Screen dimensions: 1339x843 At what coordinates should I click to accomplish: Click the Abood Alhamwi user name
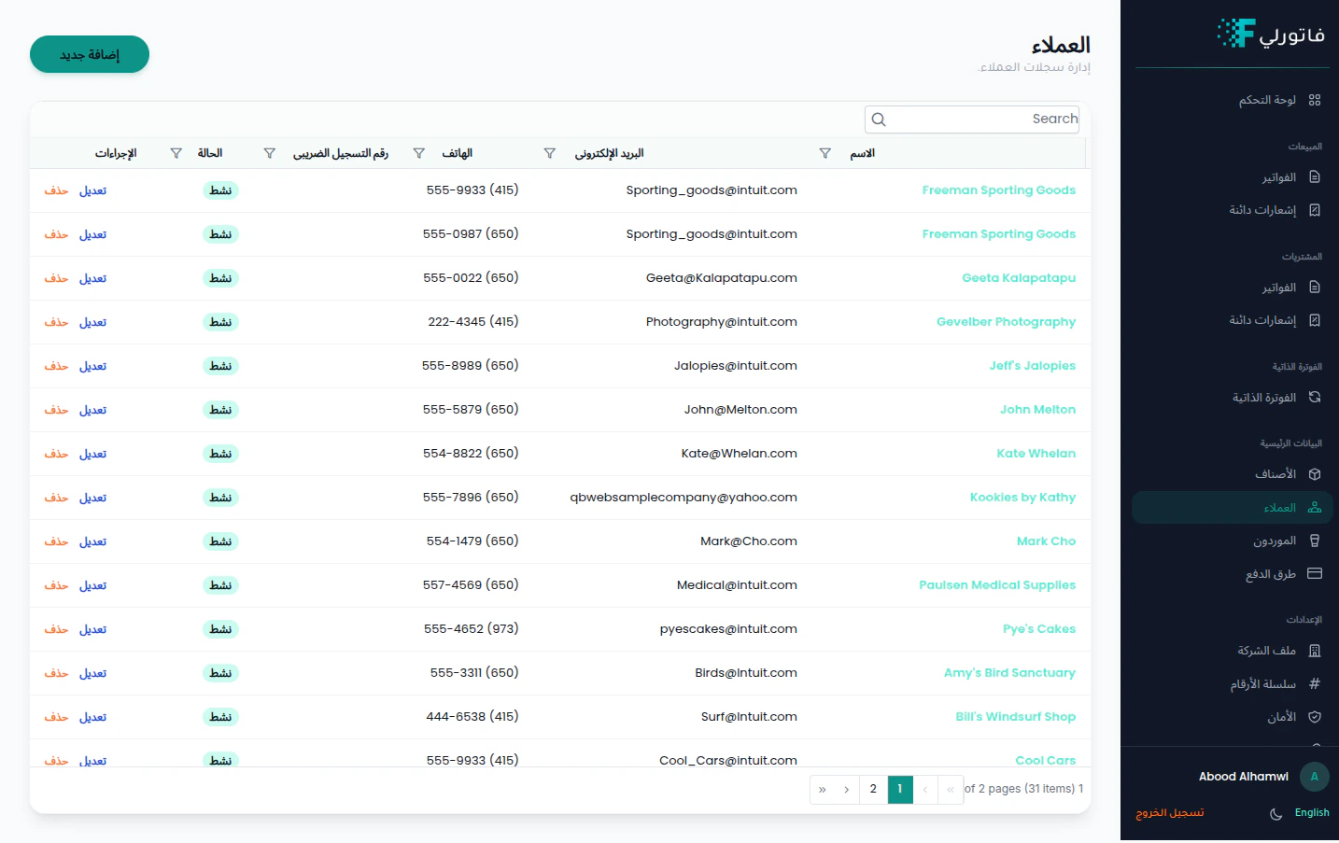coord(1243,777)
